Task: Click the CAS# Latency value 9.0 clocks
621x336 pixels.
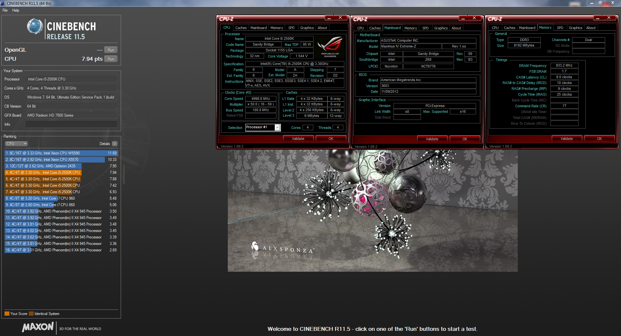Action: (x=564, y=77)
